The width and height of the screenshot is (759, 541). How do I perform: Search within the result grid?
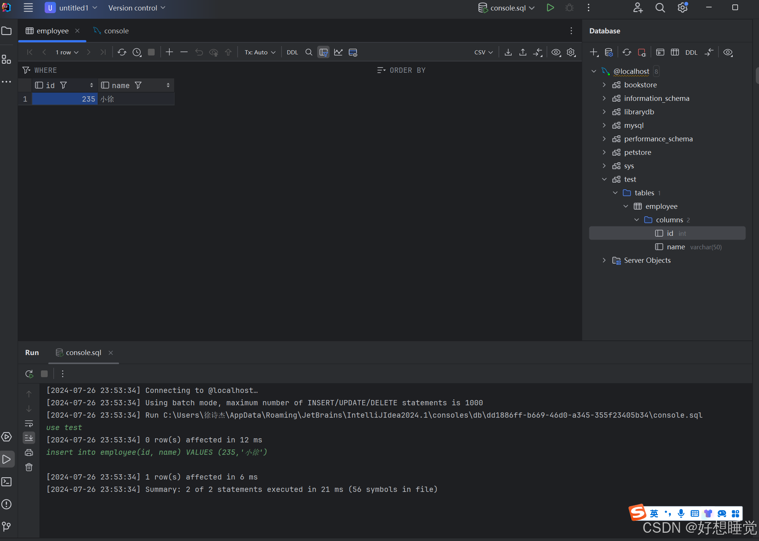(309, 52)
